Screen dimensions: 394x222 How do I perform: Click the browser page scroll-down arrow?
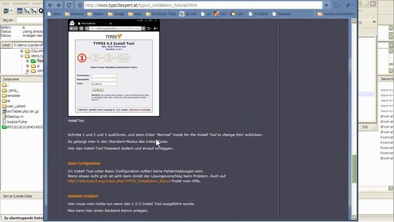tap(354, 217)
